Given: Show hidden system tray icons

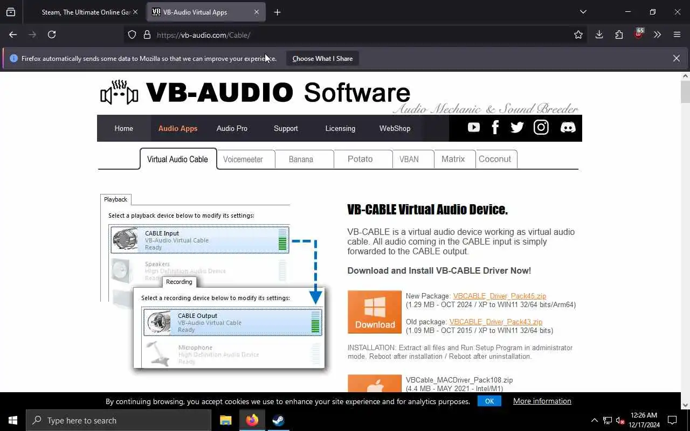Looking at the screenshot, I should [595, 420].
